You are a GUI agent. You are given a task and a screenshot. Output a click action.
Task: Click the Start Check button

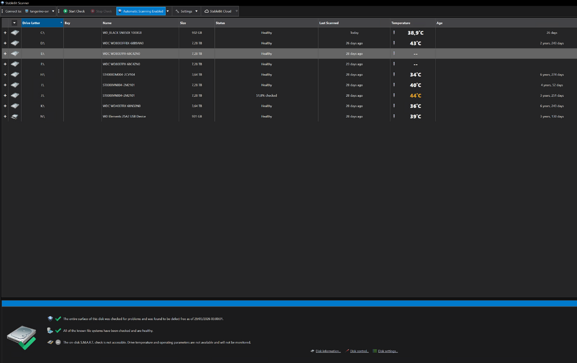[74, 12]
